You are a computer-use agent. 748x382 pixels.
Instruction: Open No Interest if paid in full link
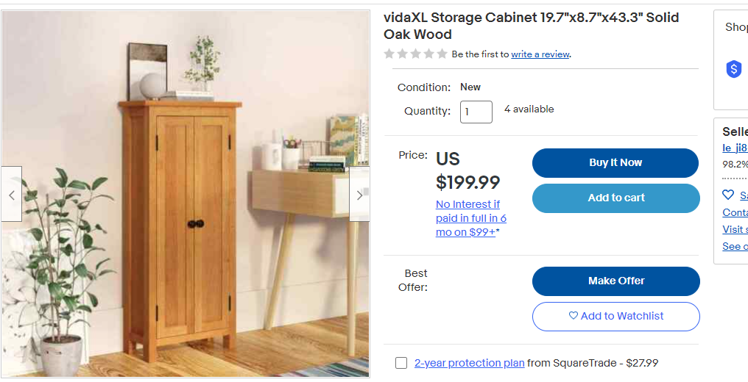click(x=471, y=218)
